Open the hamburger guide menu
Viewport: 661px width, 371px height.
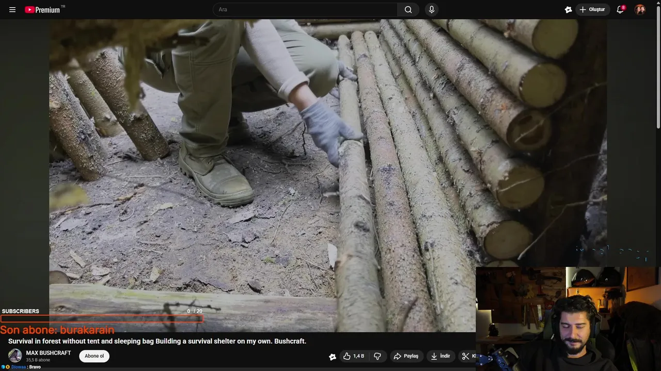tap(12, 10)
